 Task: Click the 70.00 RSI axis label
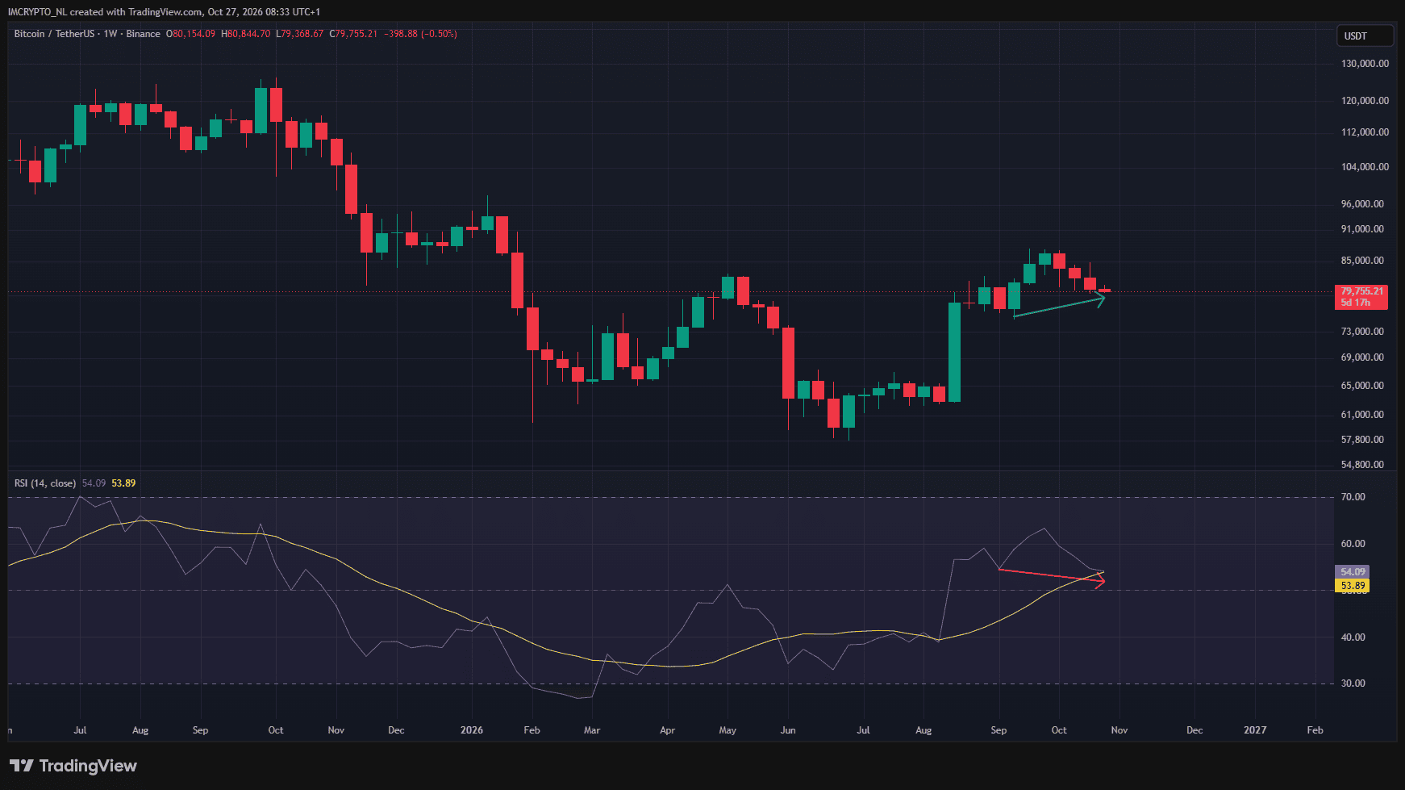click(1353, 497)
